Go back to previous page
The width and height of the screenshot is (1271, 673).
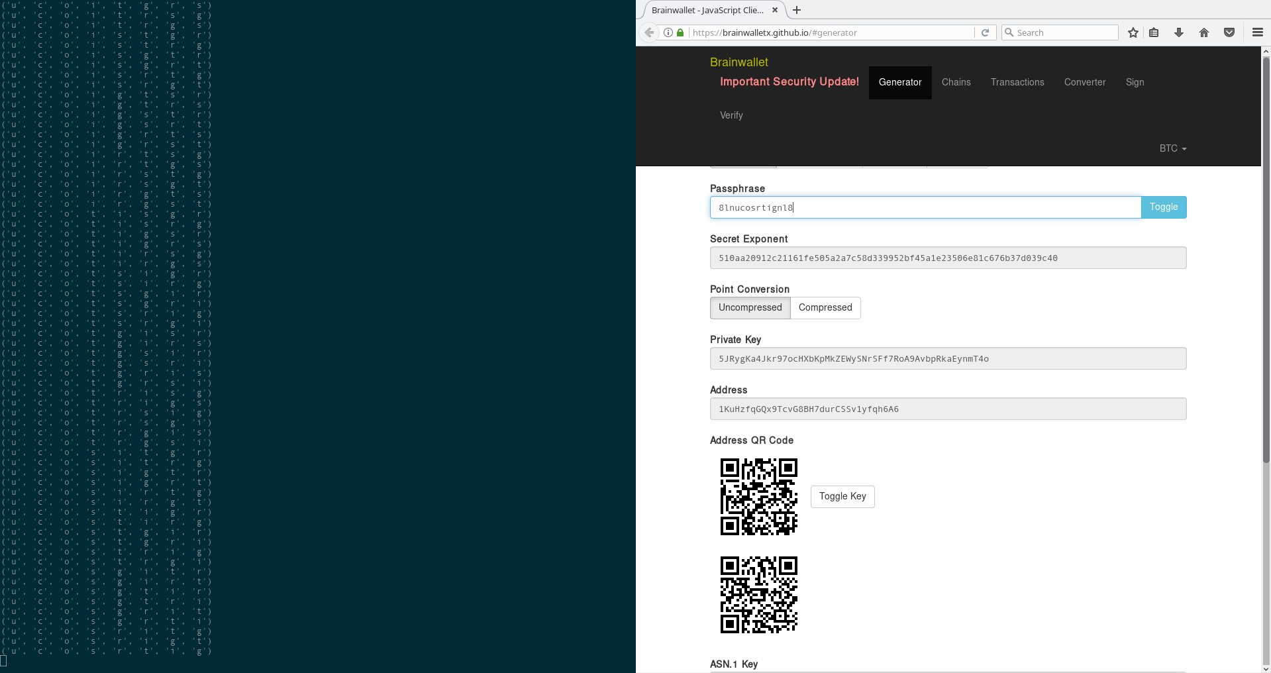click(x=649, y=32)
